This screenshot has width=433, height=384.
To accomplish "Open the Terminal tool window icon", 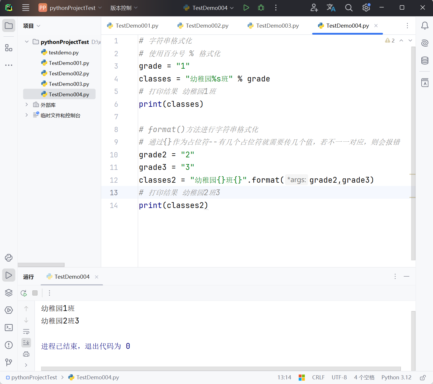I will [9, 328].
